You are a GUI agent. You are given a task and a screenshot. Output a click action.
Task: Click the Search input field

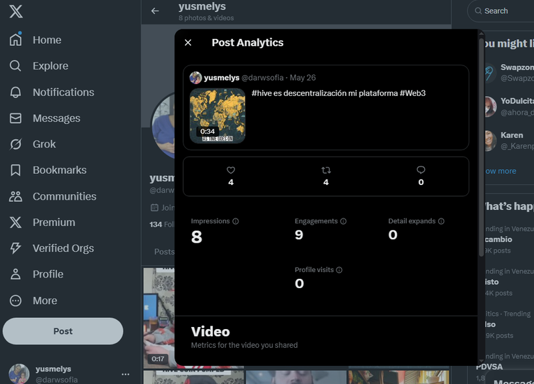(x=502, y=11)
